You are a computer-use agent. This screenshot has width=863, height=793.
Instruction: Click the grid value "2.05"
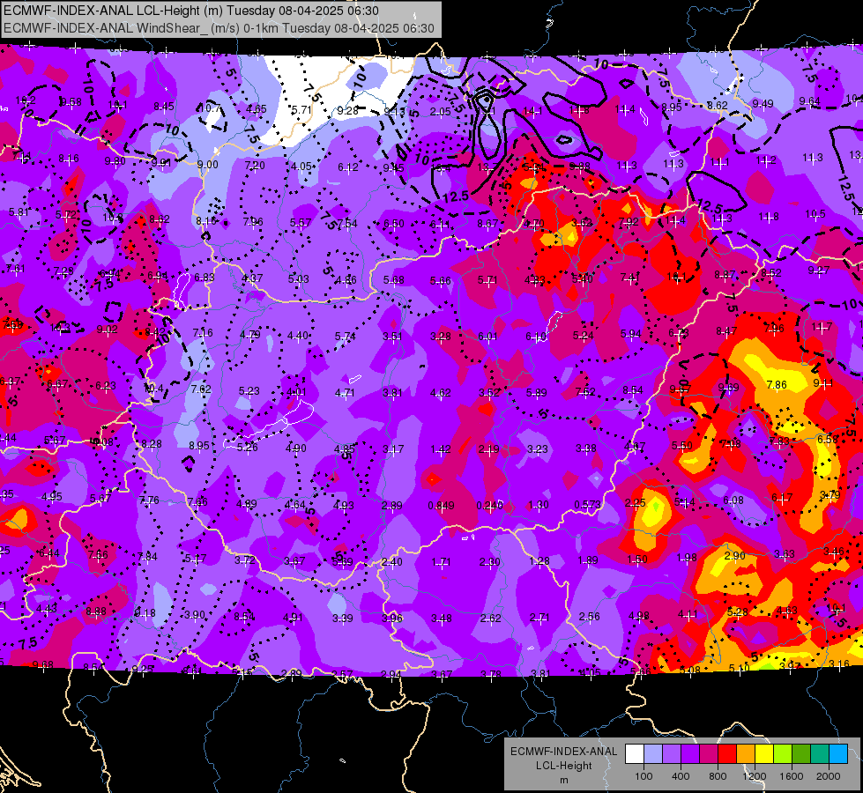[x=440, y=112]
